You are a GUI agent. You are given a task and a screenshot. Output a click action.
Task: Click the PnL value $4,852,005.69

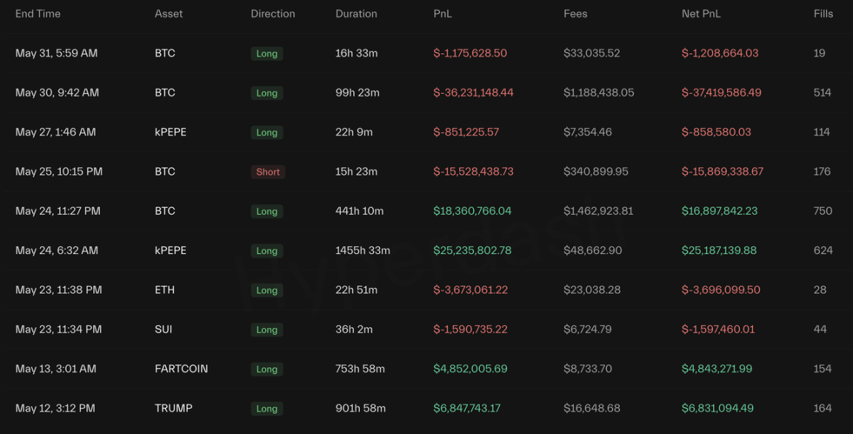470,369
